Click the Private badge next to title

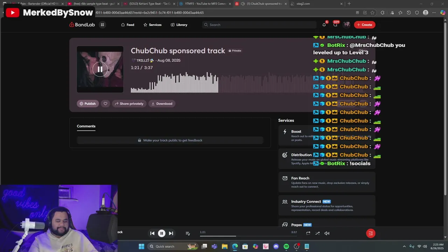(x=235, y=51)
